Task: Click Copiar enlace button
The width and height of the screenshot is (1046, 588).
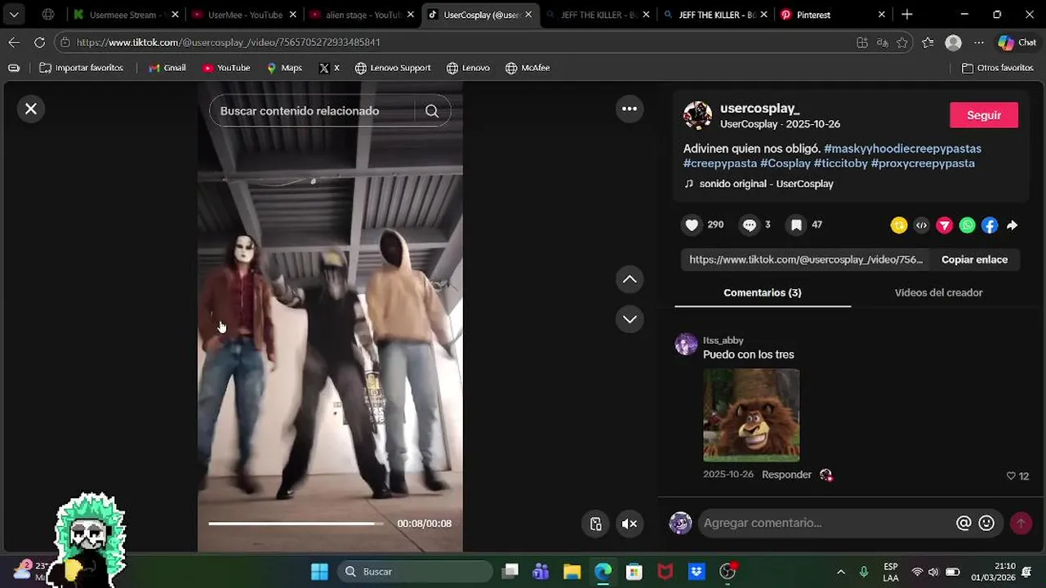Action: [x=974, y=260]
